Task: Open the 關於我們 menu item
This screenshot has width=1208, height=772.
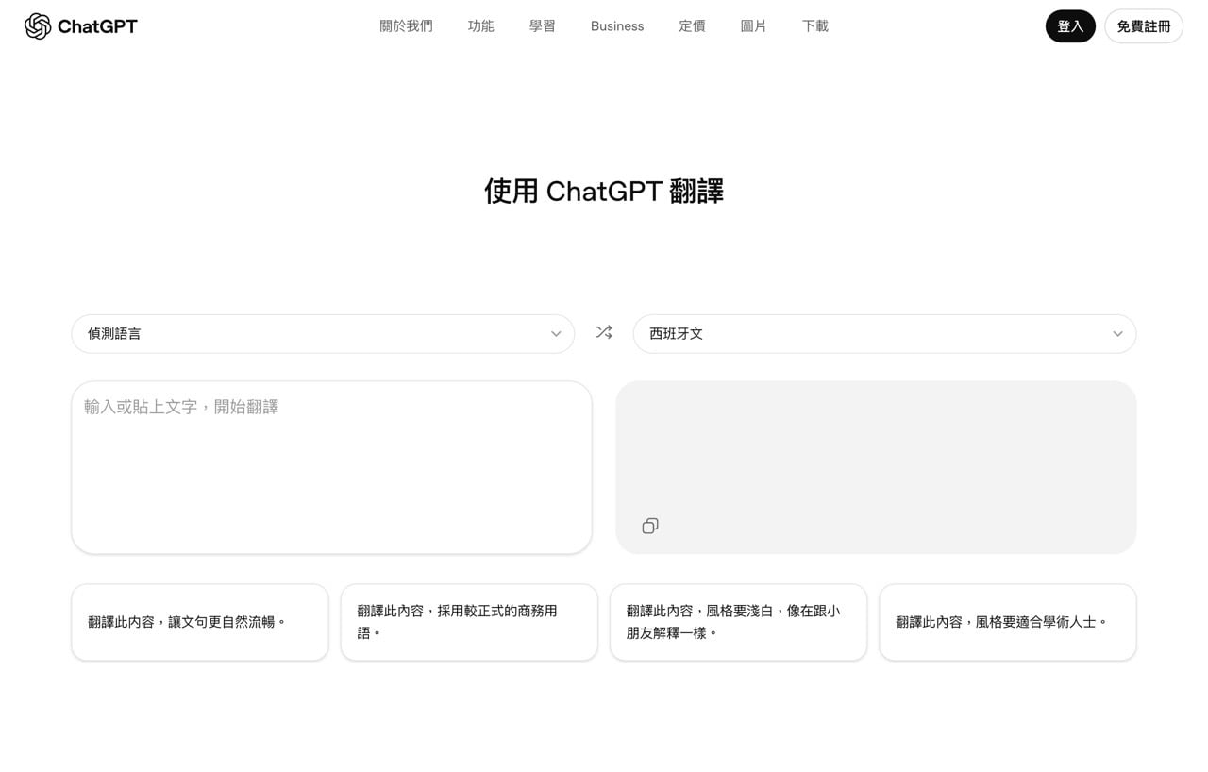Action: click(406, 25)
